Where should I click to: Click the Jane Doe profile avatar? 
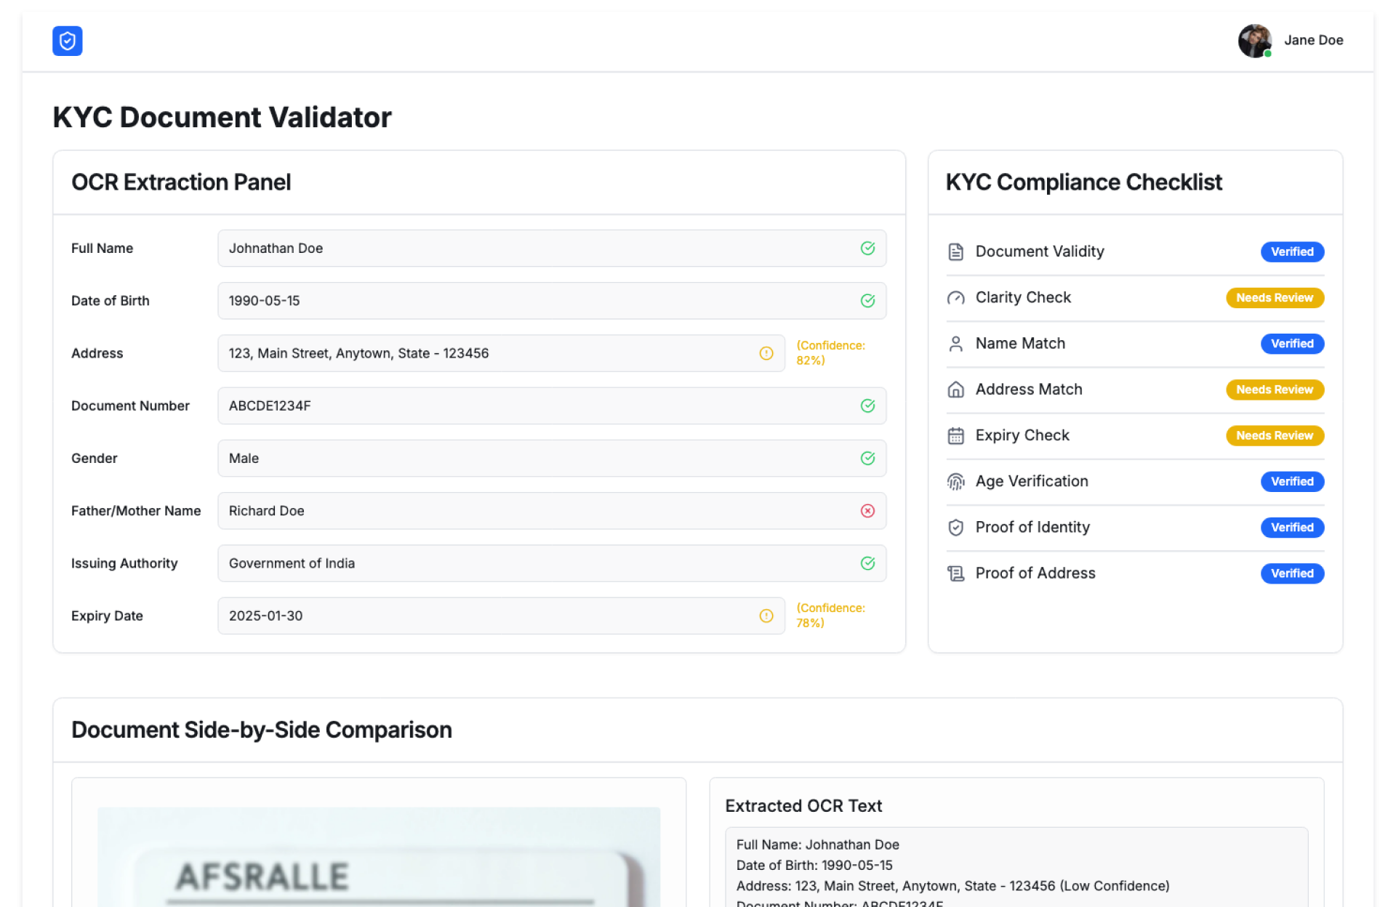coord(1254,41)
